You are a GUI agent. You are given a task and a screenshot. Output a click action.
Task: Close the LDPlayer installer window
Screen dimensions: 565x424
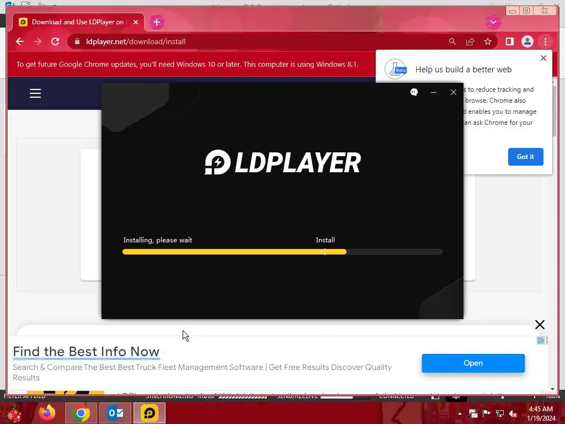coord(454,92)
